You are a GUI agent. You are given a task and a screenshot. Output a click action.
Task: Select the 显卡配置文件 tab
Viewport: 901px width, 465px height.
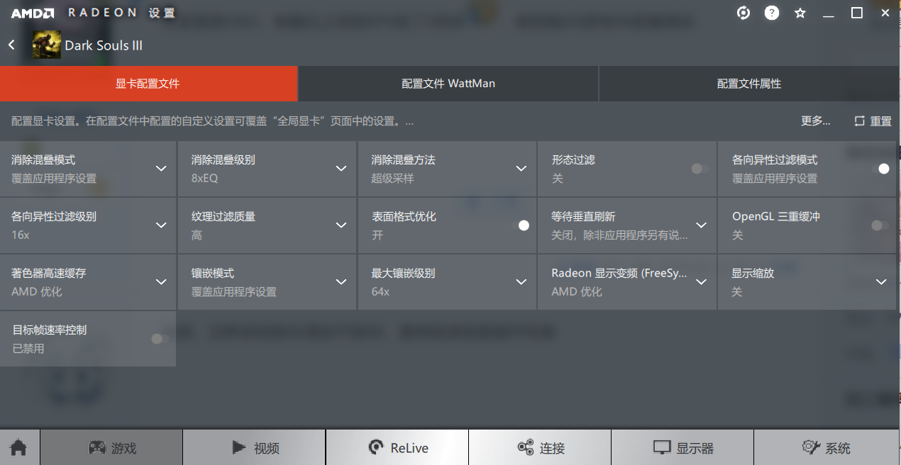point(148,84)
